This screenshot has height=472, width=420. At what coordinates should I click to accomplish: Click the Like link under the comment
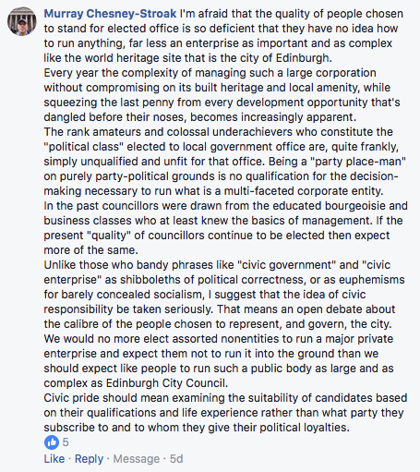54,459
